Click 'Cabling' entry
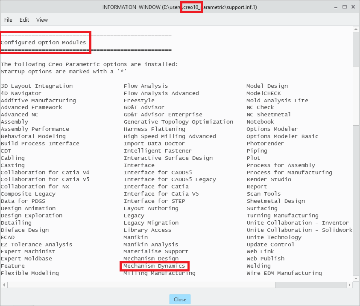360x306 pixels. click(x=13, y=158)
